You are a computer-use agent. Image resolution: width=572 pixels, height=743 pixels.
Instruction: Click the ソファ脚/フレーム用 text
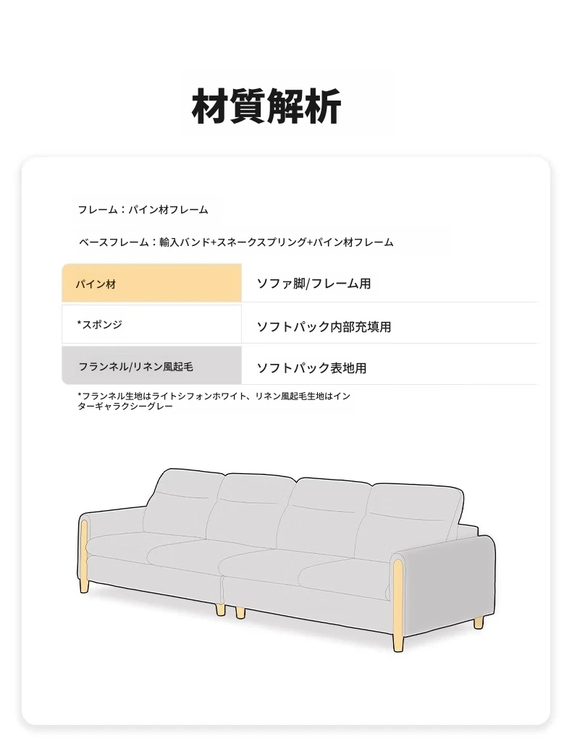(x=314, y=284)
